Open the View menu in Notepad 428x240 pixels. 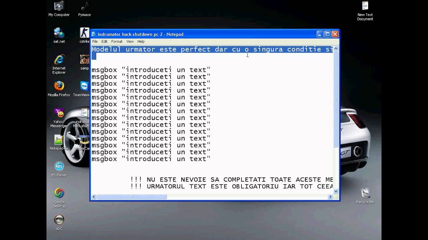[x=130, y=41]
